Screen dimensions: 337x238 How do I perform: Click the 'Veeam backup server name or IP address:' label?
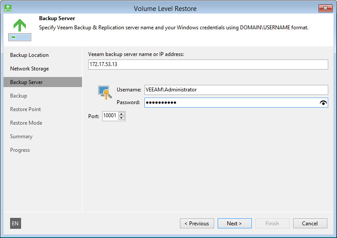(x=136, y=54)
